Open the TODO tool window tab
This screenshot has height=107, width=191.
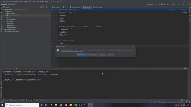(x=22, y=100)
